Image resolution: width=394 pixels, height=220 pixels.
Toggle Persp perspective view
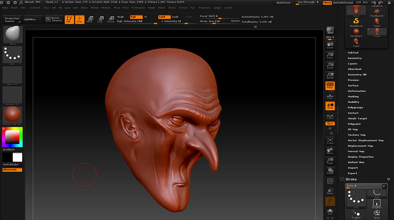click(330, 85)
